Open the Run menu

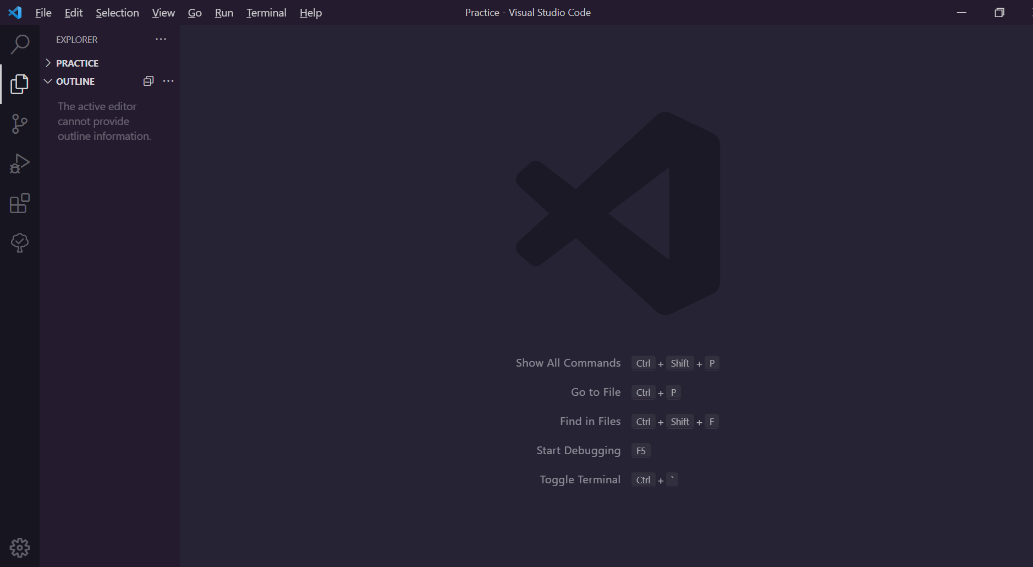[224, 13]
